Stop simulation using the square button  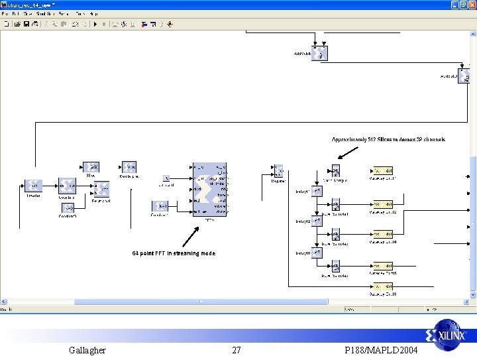[104, 24]
